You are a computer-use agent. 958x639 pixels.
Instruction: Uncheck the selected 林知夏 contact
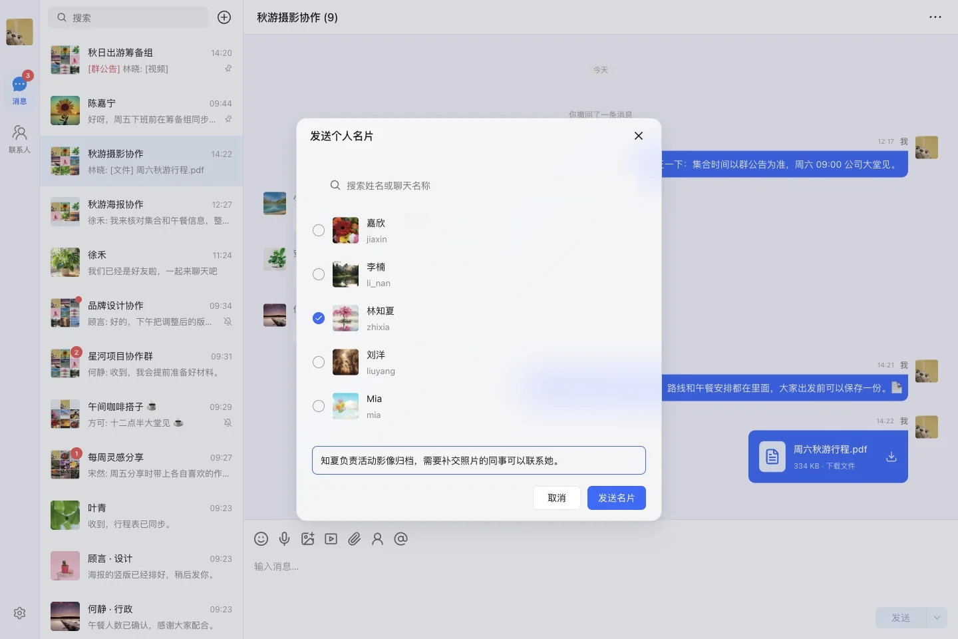[319, 318]
